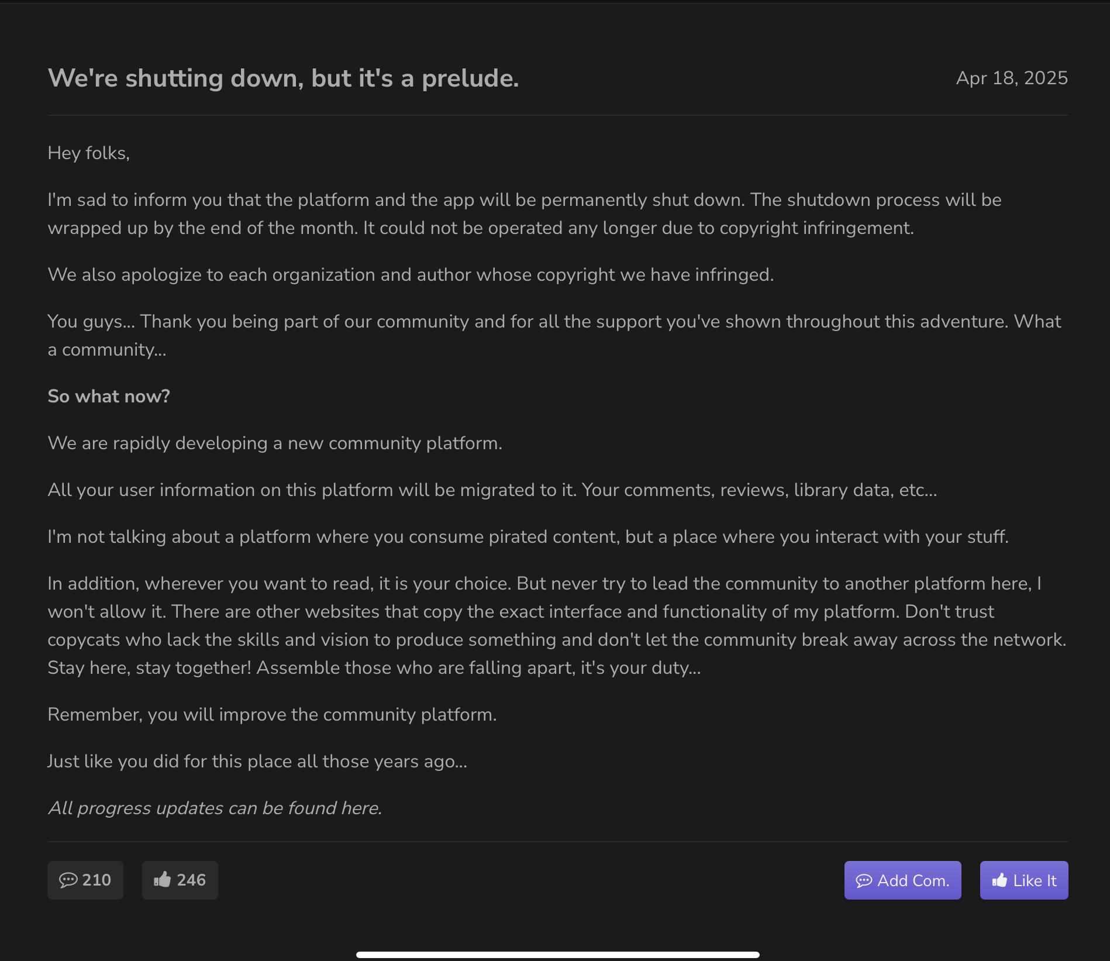
Task: Click the copyright apology sentence
Action: (410, 274)
